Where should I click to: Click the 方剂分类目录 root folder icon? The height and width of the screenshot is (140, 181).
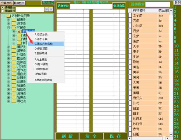(8, 16)
